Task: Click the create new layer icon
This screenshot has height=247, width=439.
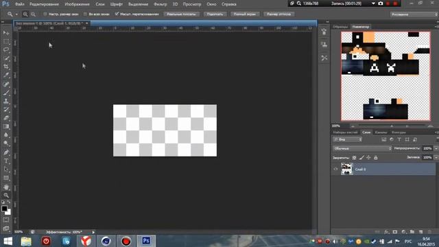Action: (x=420, y=232)
